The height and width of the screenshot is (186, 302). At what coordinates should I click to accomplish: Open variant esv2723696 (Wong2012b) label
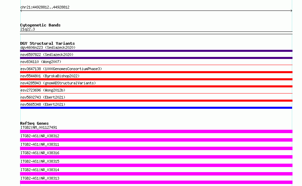click(x=43, y=90)
